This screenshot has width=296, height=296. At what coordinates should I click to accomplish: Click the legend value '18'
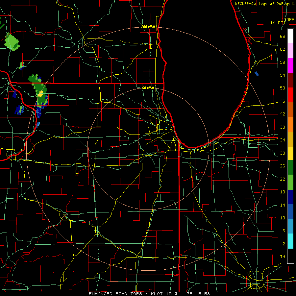pyautogui.click(x=283, y=192)
